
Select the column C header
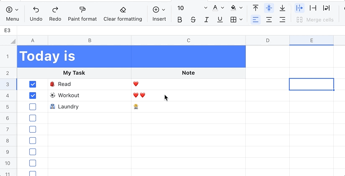188,40
